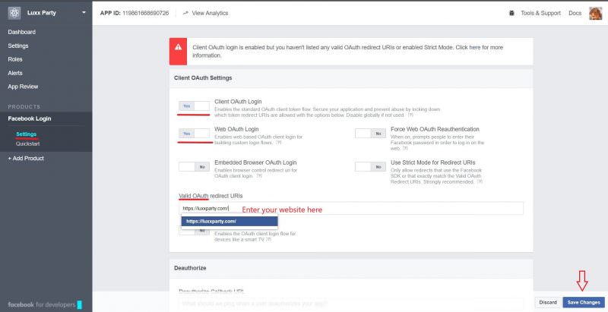Go to Dashboard in sidebar
Viewport: 608px width, 312px height.
click(x=22, y=32)
